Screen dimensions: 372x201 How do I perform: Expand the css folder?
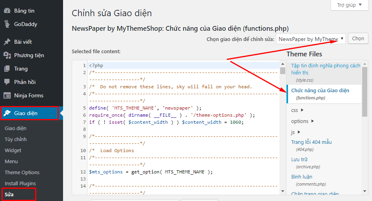click(x=297, y=110)
